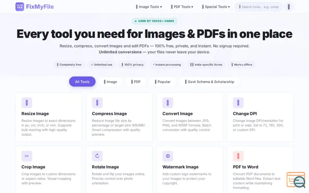
Task: Click the main headline about Images & PDFs
Action: 154,34
